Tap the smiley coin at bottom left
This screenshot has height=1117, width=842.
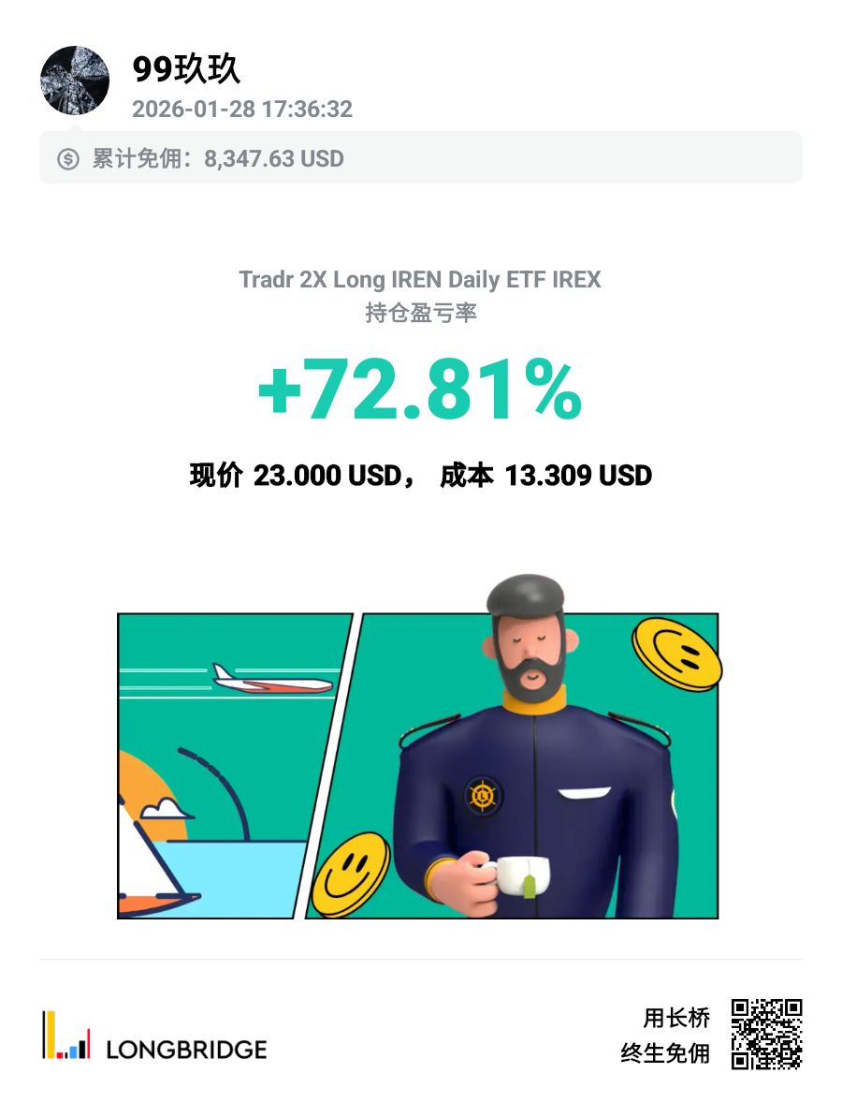351,874
